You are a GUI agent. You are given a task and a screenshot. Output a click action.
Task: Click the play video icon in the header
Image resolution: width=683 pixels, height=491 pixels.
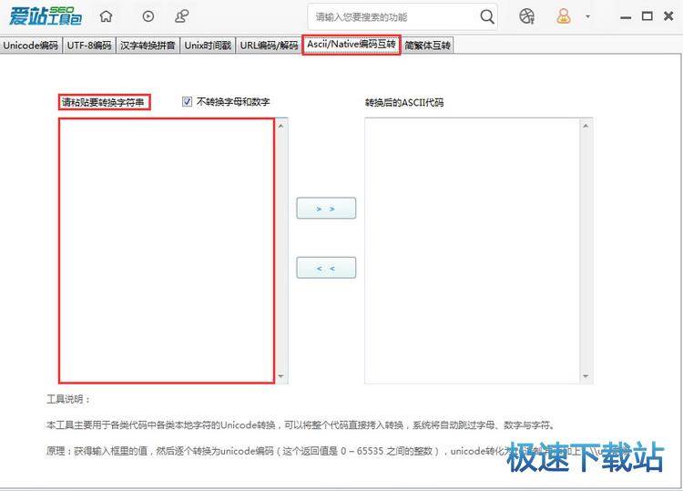pyautogui.click(x=148, y=16)
